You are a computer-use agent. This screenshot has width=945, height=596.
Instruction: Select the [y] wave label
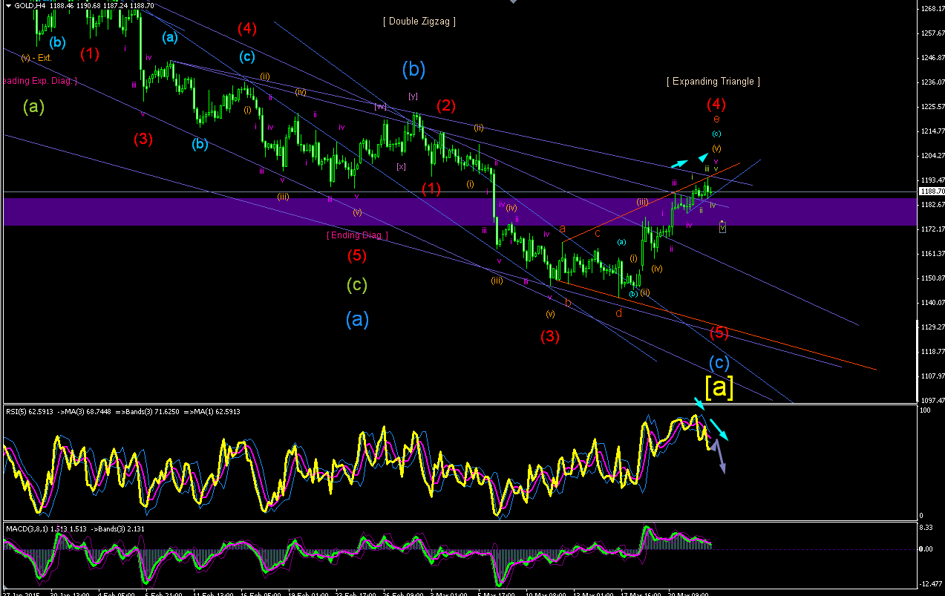[413, 96]
